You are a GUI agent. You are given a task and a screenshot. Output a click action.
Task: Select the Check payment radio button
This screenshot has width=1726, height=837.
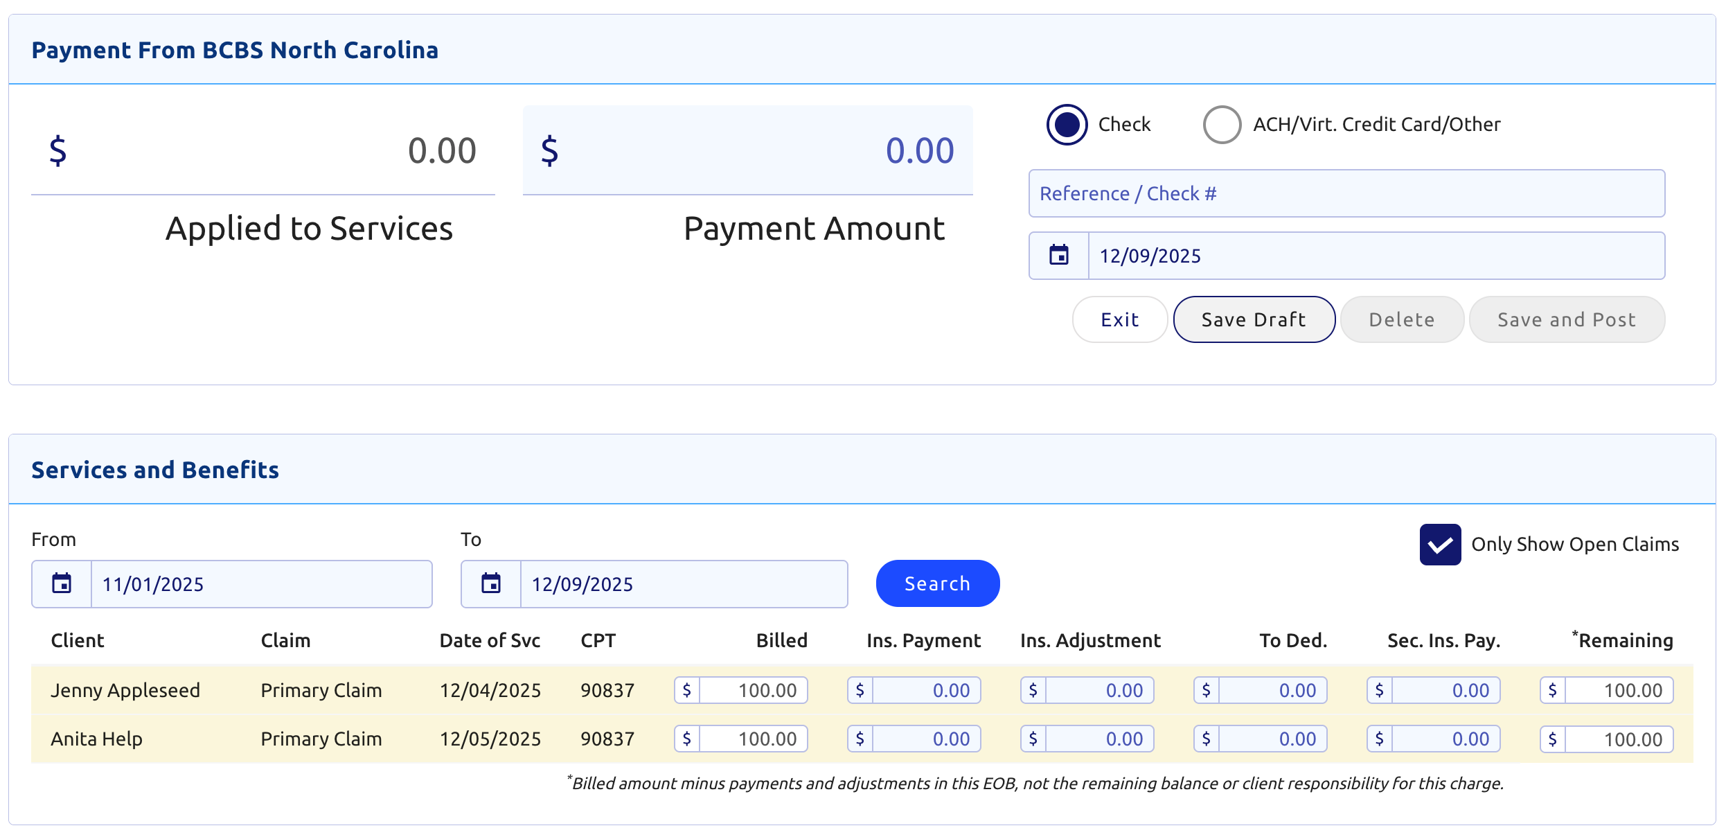coord(1067,125)
